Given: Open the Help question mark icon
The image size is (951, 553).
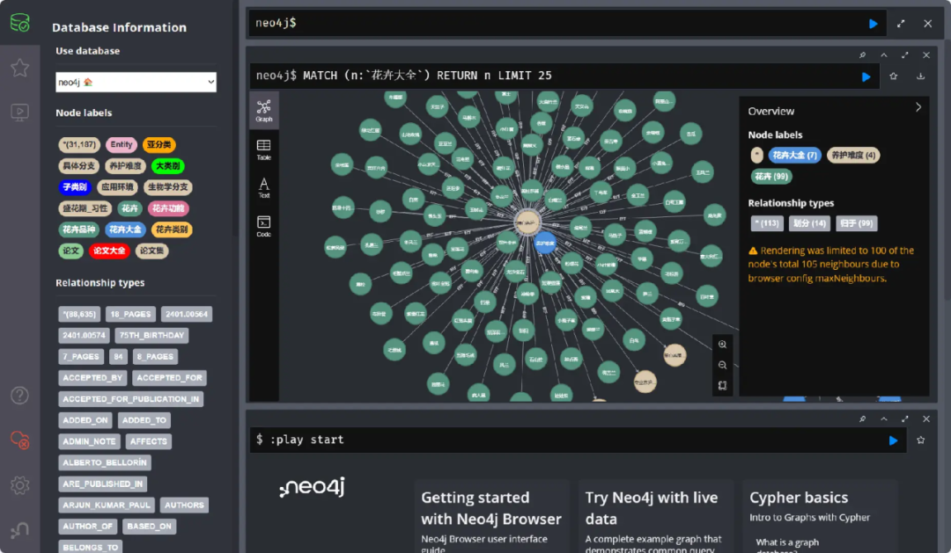Looking at the screenshot, I should click(19, 396).
